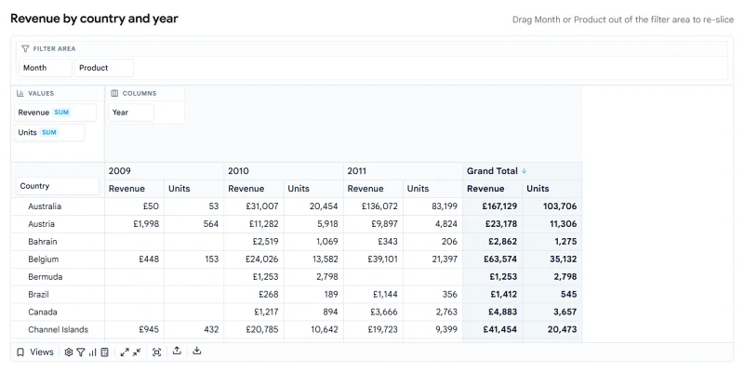Click the £1,144 Brazil 2011 revenue cell
Image resolution: width=744 pixels, height=372 pixels.
[374, 294]
